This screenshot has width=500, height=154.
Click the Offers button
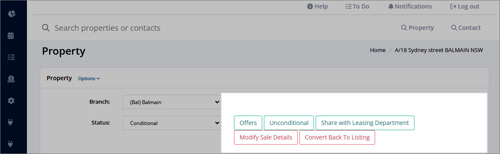point(248,123)
